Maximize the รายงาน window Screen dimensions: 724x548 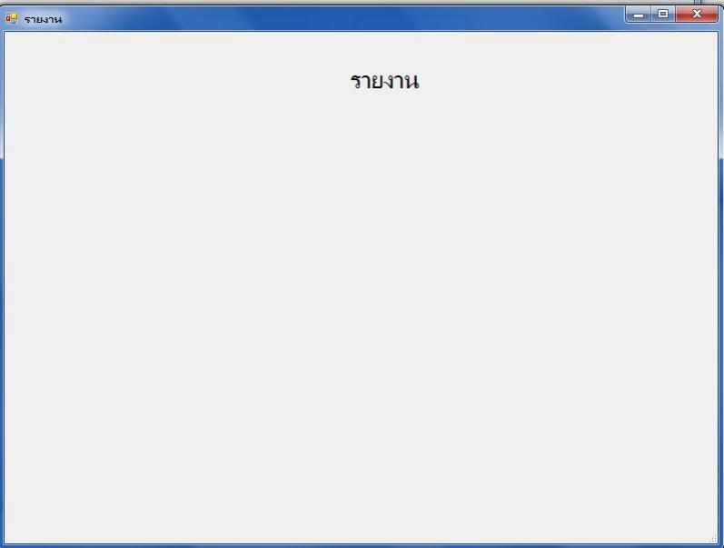coord(663,15)
